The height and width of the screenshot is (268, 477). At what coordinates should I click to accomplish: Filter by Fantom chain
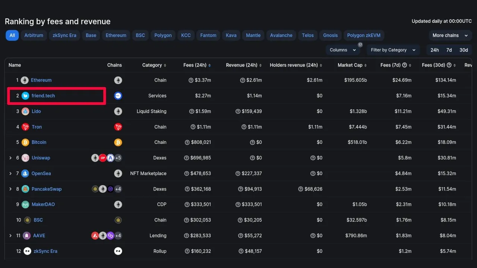[208, 35]
